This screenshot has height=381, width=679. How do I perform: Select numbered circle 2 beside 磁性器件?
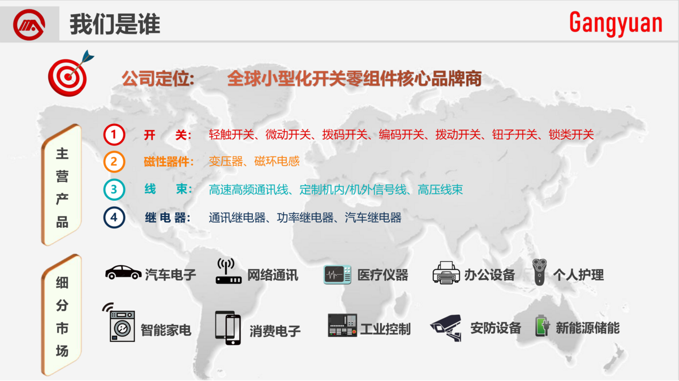[113, 162]
